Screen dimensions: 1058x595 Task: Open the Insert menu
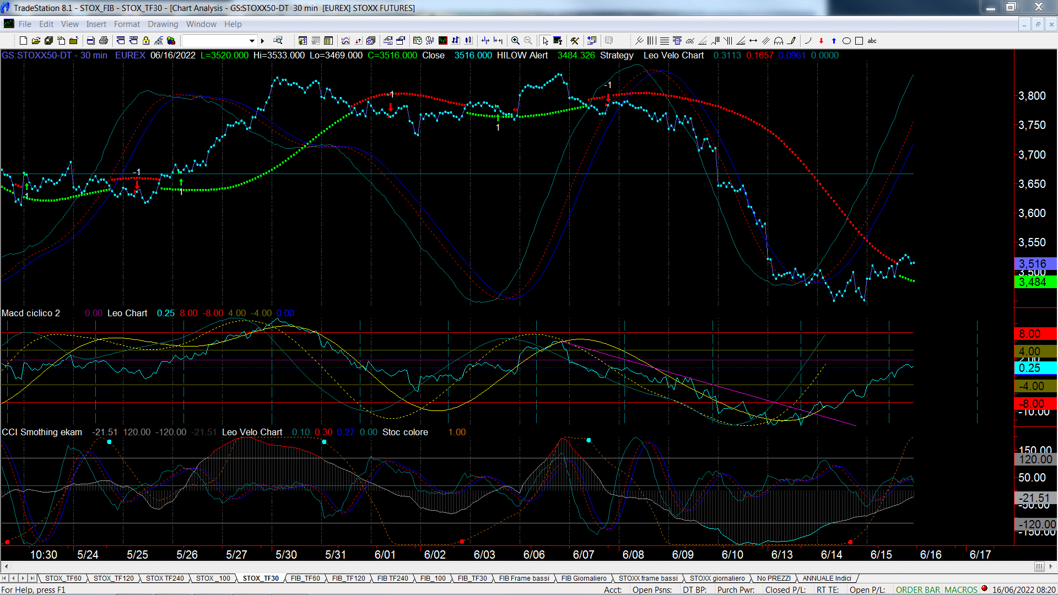pos(96,24)
